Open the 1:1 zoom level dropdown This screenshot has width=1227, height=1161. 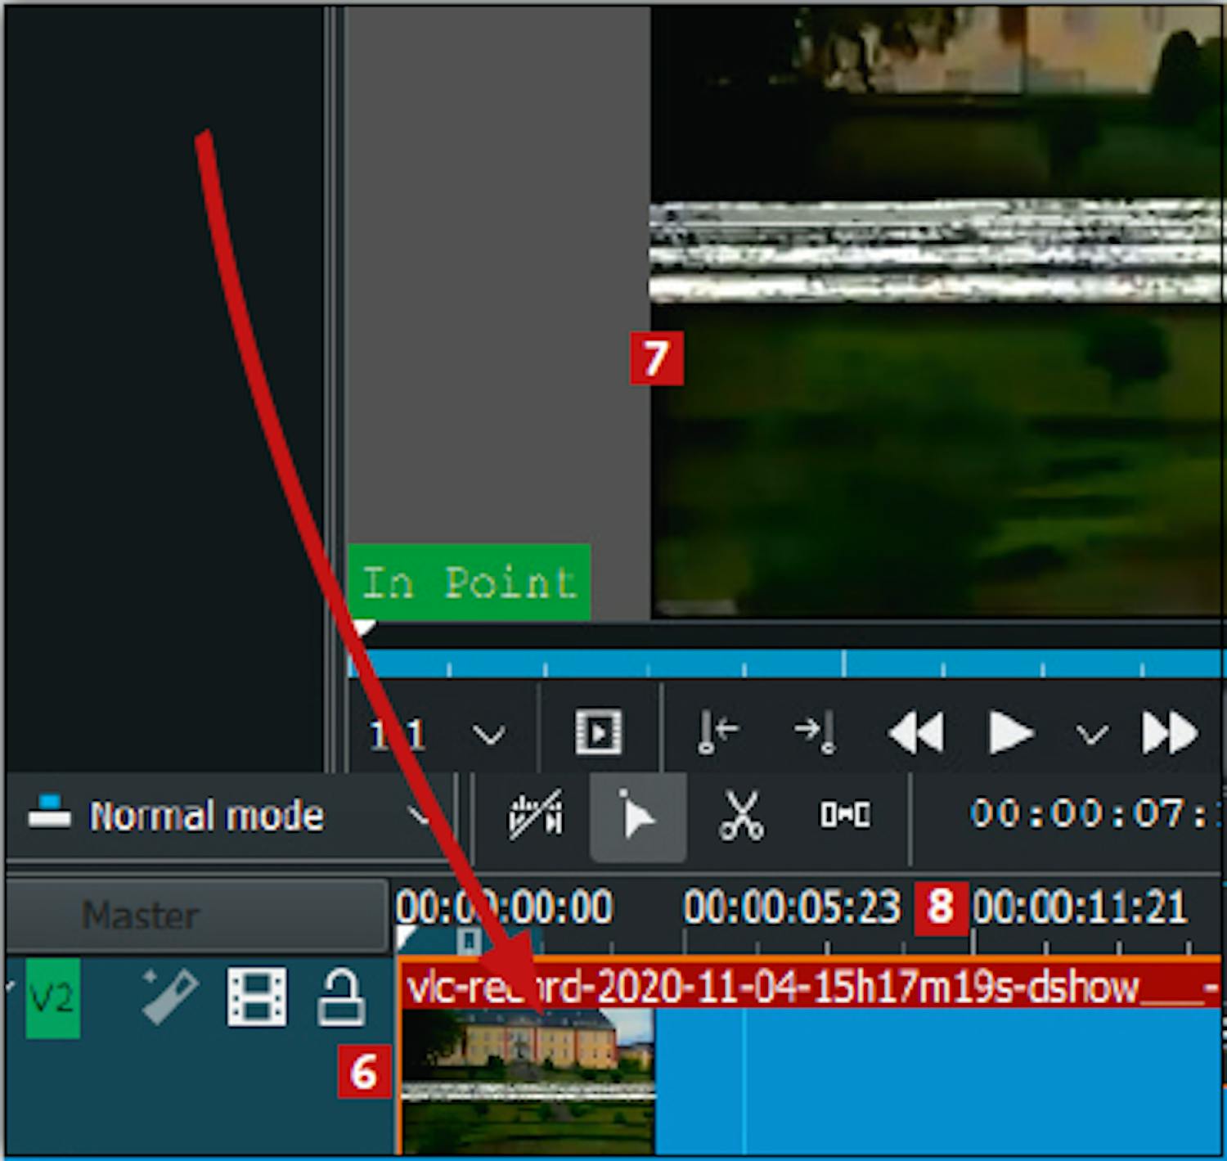(x=439, y=733)
